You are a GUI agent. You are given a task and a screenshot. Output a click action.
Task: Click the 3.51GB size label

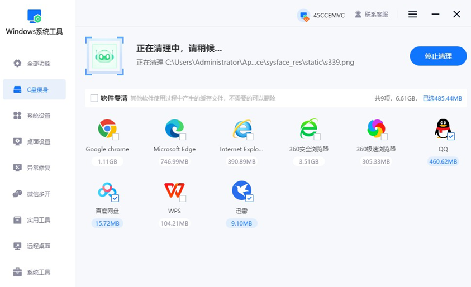coord(309,161)
